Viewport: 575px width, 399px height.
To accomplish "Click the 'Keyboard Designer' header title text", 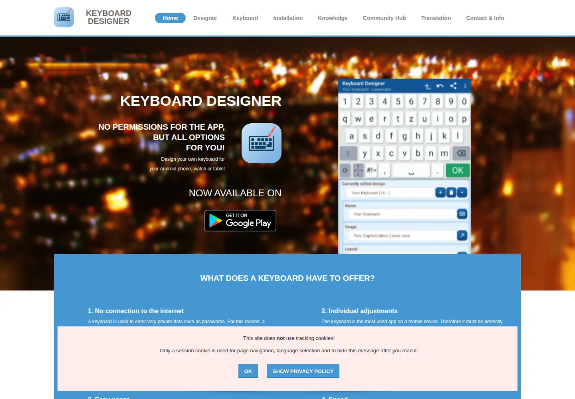I will coord(109,17).
